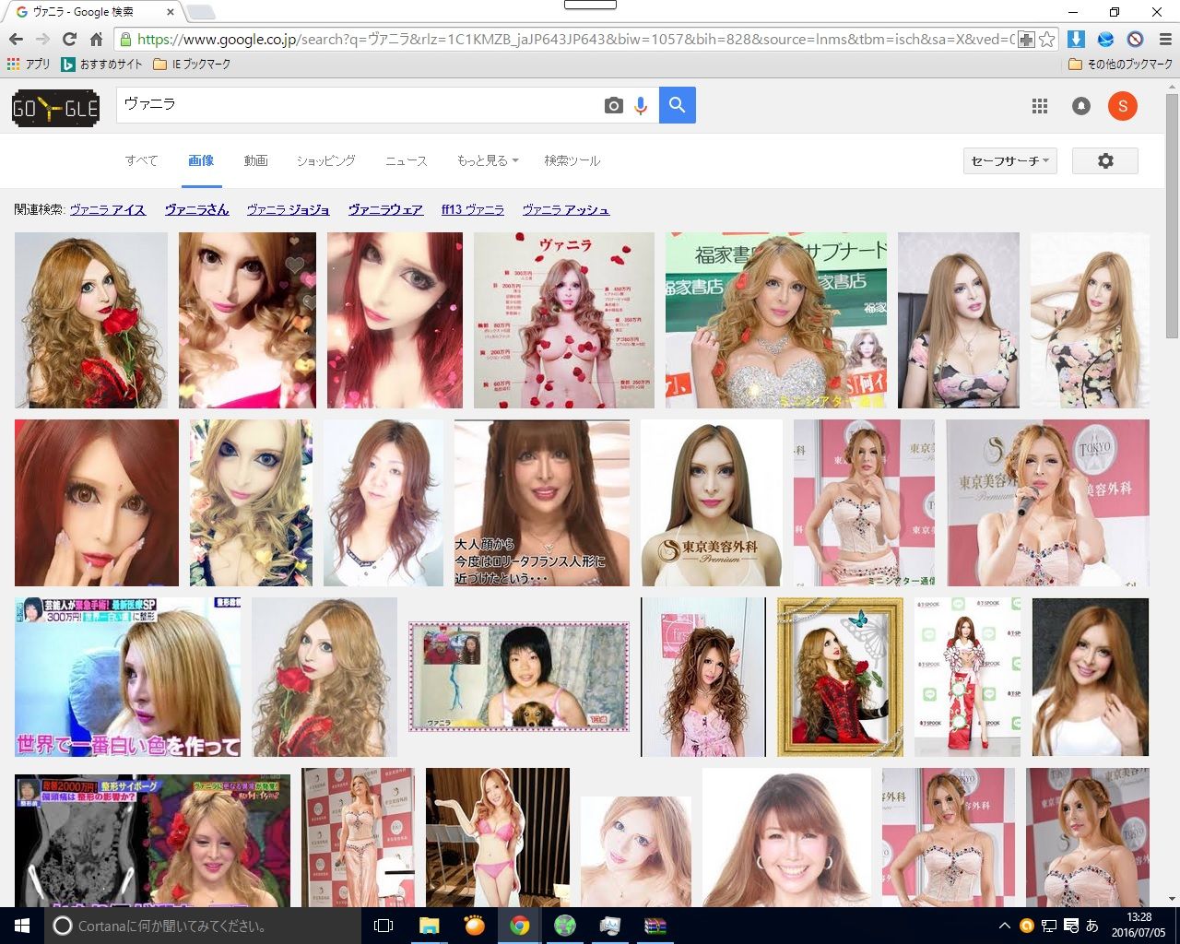Go back with the browser back arrow
1180x944 pixels.
(16, 40)
